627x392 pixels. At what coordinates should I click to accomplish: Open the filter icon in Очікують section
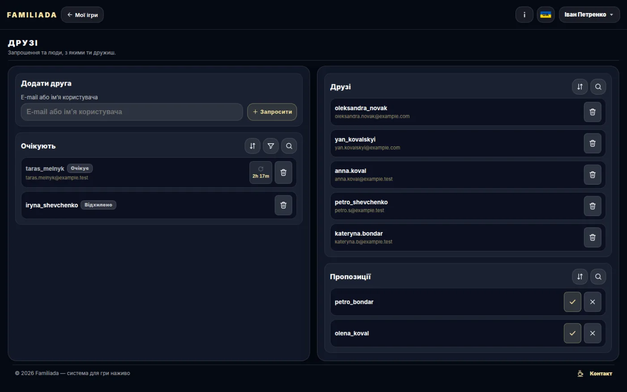tap(271, 146)
